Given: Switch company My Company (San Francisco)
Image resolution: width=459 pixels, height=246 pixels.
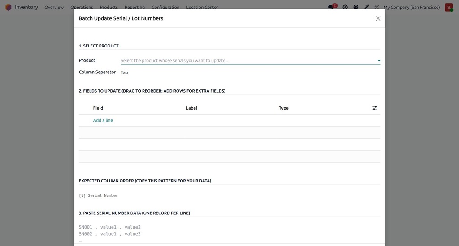Looking at the screenshot, I should tap(411, 7).
